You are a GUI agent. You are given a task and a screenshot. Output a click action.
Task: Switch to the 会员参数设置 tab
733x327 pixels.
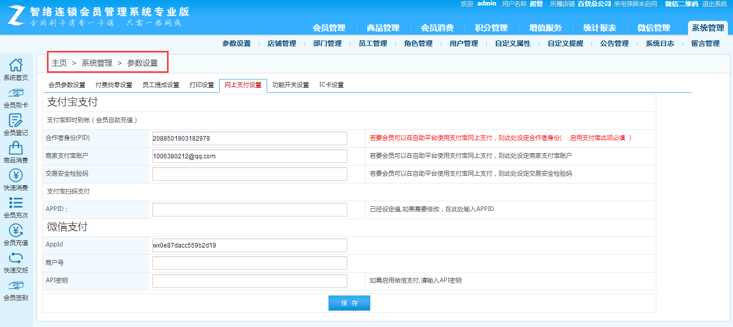[67, 85]
